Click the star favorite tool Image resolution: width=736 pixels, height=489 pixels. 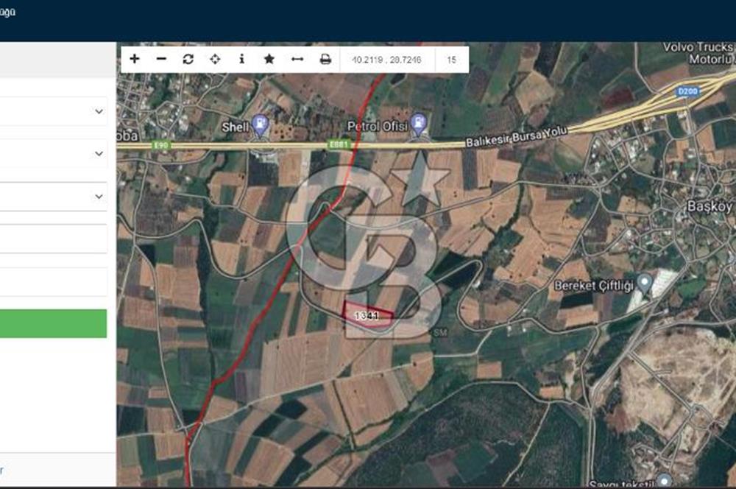tap(268, 57)
